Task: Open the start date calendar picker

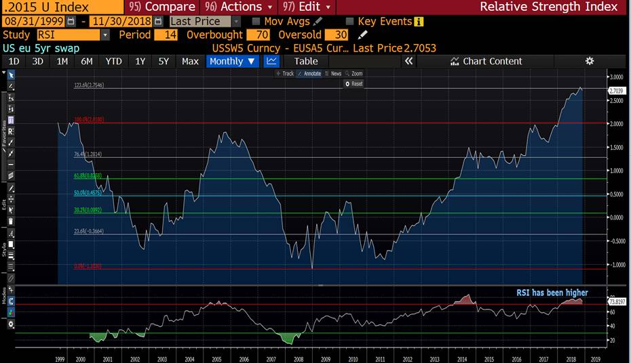Action: tap(71, 22)
